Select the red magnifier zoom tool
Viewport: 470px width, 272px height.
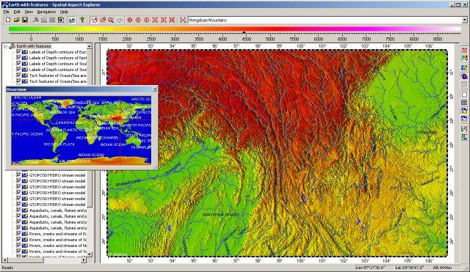111,20
